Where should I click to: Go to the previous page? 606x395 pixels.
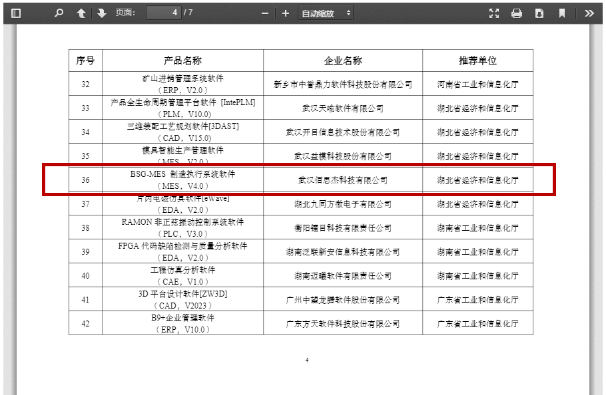click(81, 13)
